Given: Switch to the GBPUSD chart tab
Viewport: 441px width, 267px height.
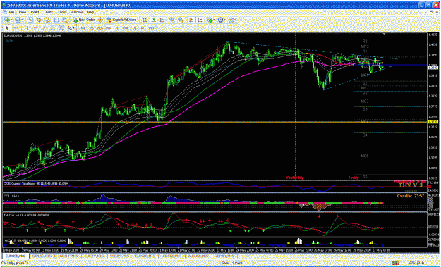Looking at the screenshot, I should point(41,256).
